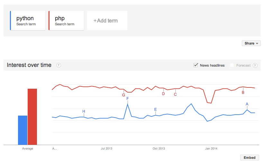Click news headline marker F
Viewport: 263px width, 163px height.
point(128,99)
